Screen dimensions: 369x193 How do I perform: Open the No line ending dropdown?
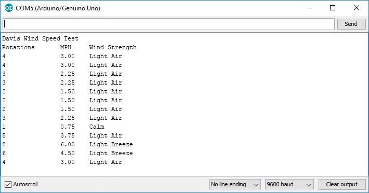click(x=235, y=185)
